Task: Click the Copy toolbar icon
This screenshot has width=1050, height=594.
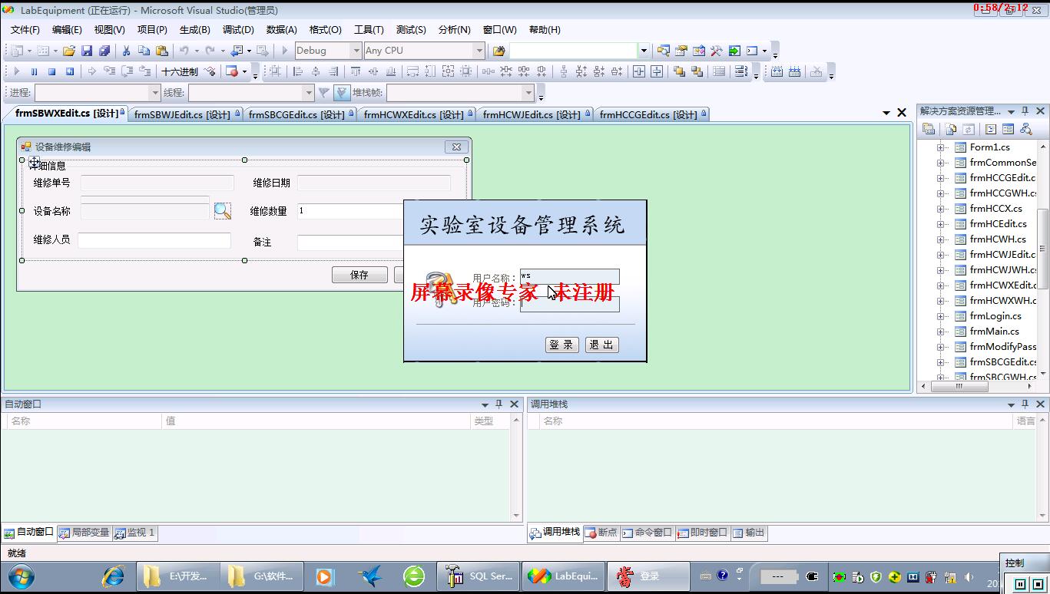Action: (144, 51)
